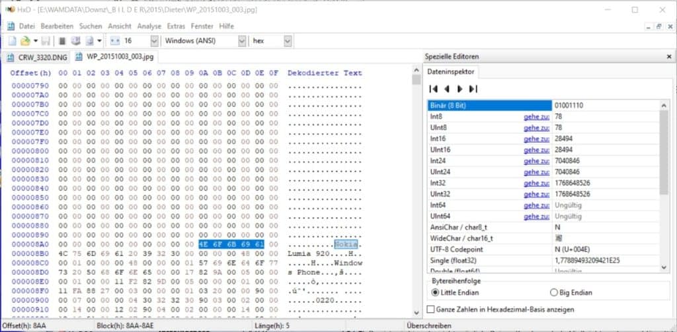Go to next byte in Dateninspektor

[460, 89]
